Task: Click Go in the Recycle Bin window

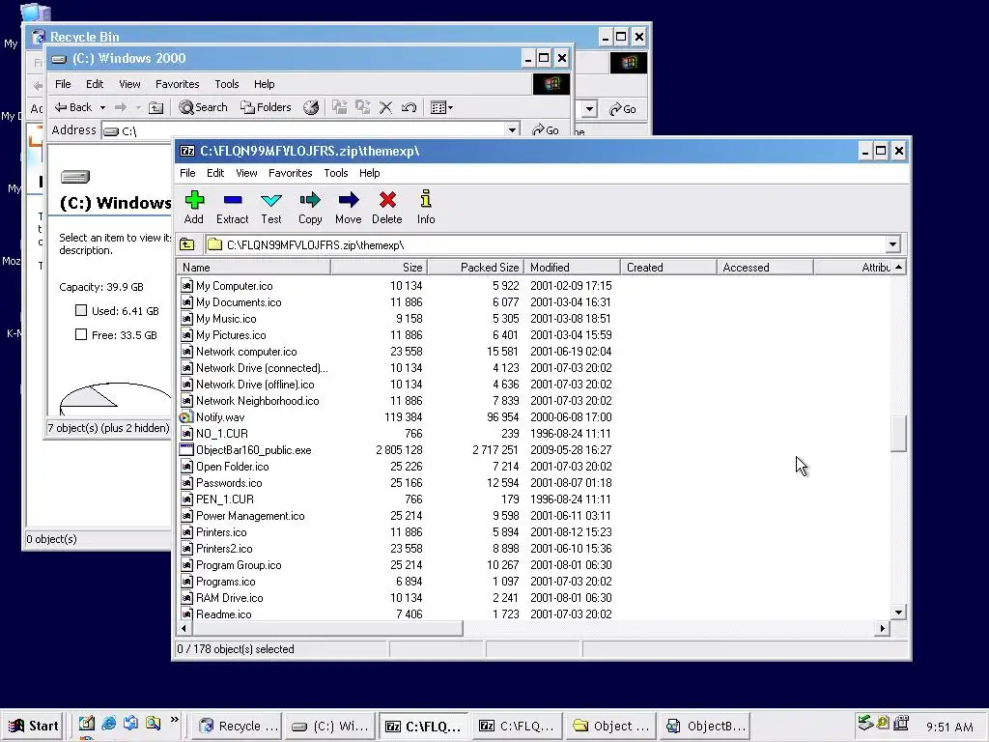Action: tap(623, 109)
